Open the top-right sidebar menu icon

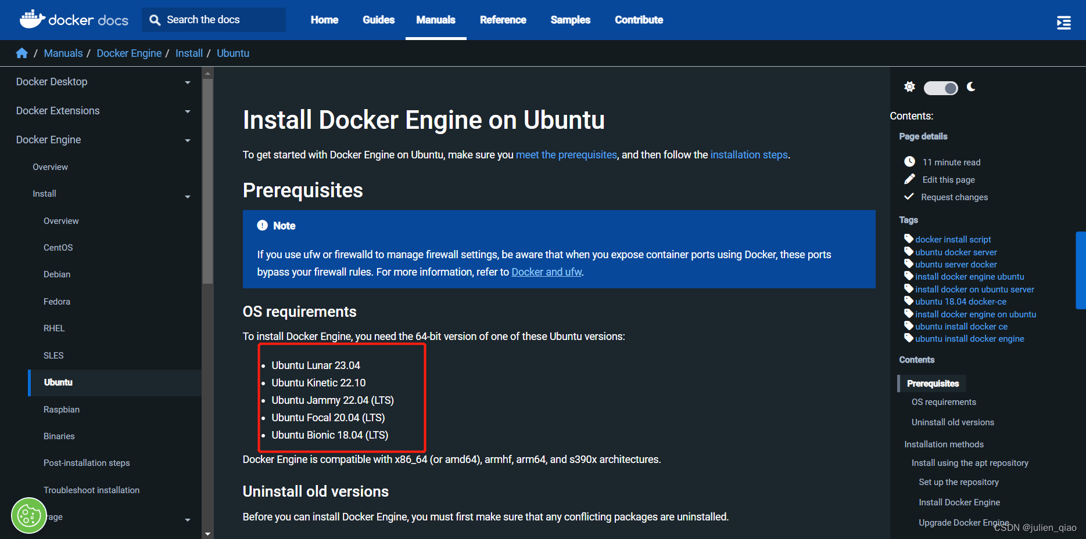[x=1063, y=23]
